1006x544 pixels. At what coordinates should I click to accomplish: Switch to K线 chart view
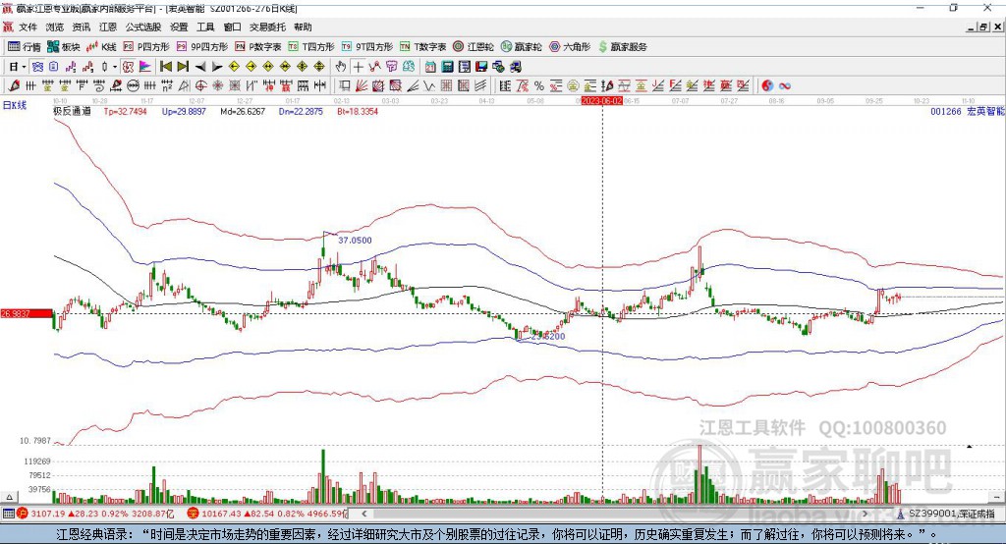point(101,47)
